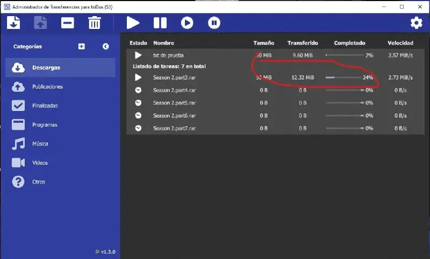Click the Publicaciones cloud upload icon
Screen dimensions: 430x259
pos(18,87)
